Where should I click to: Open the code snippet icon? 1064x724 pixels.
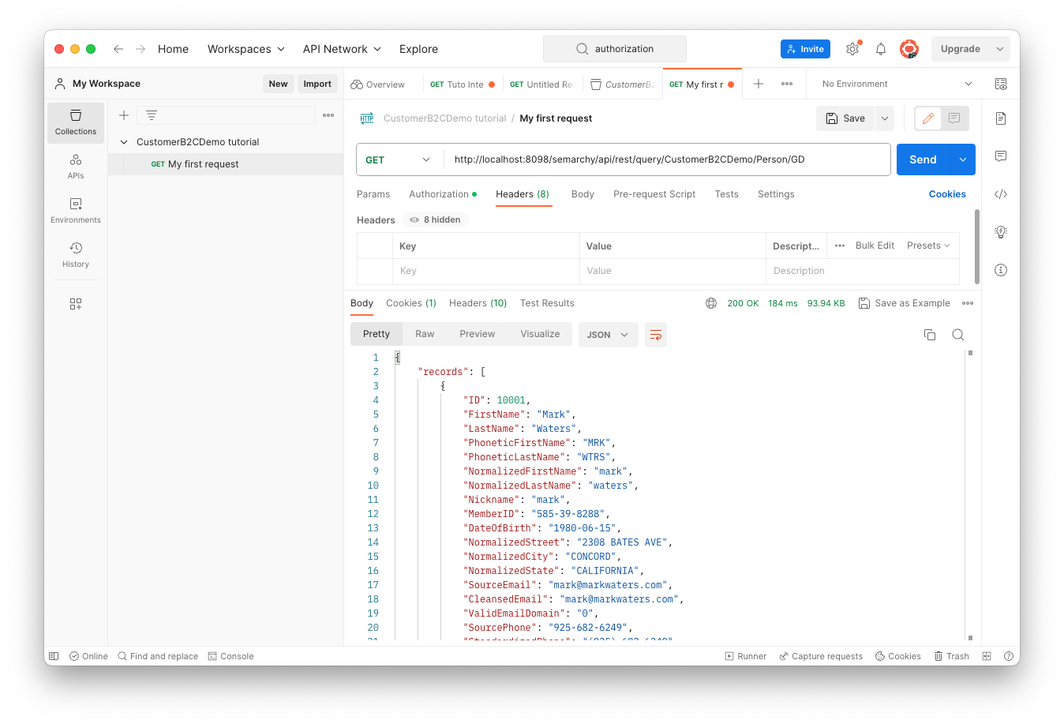click(1001, 194)
